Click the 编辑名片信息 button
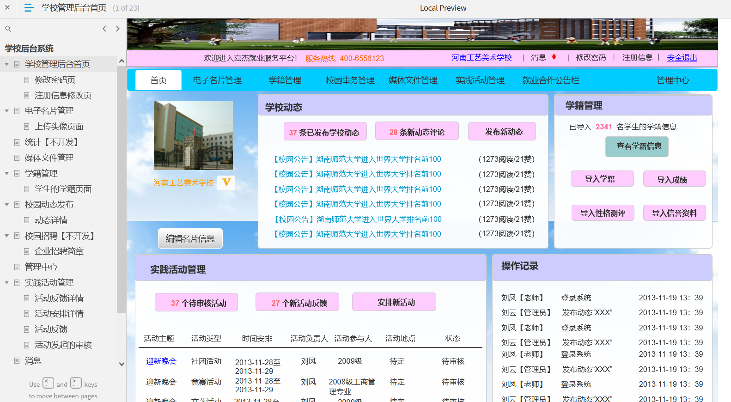 point(190,238)
